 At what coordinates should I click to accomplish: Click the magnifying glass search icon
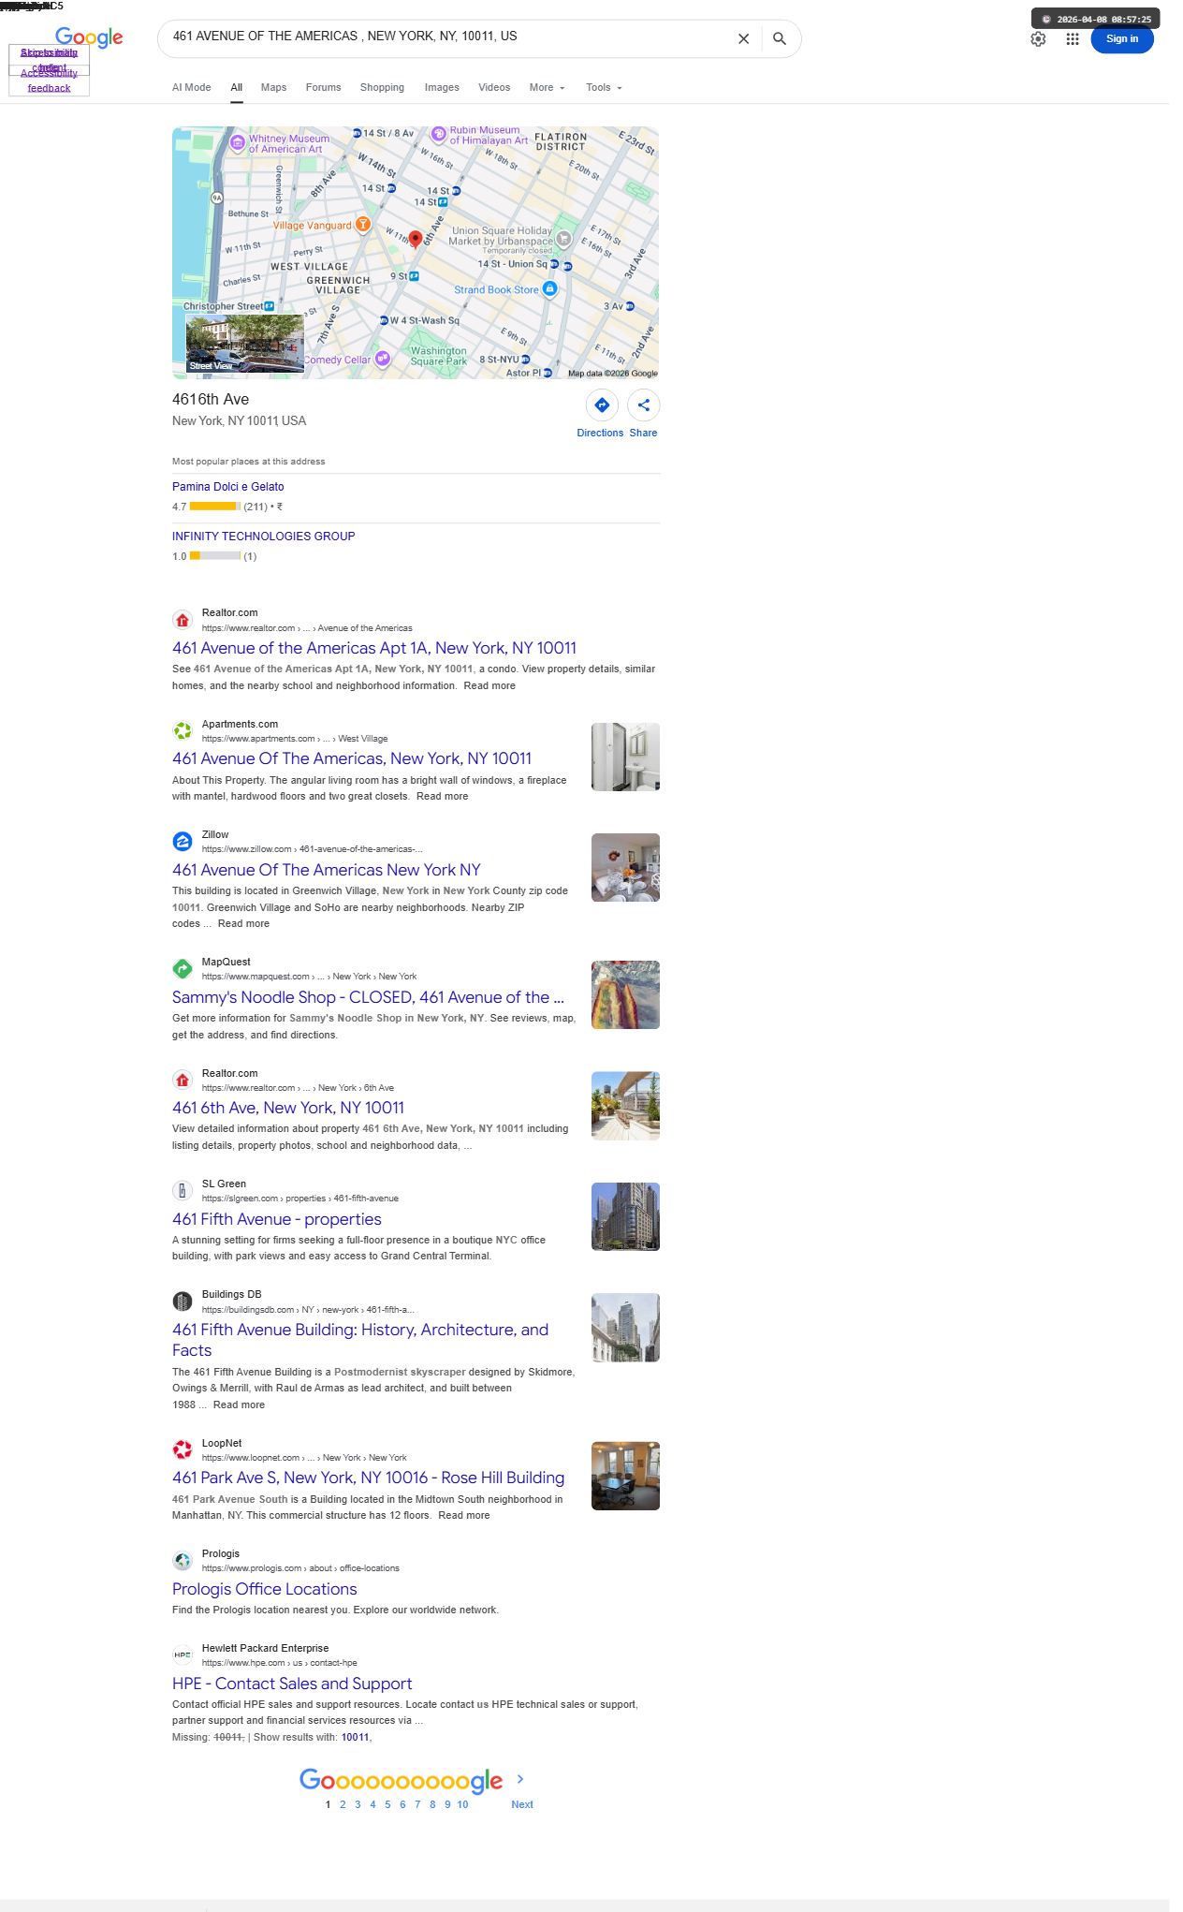[779, 39]
